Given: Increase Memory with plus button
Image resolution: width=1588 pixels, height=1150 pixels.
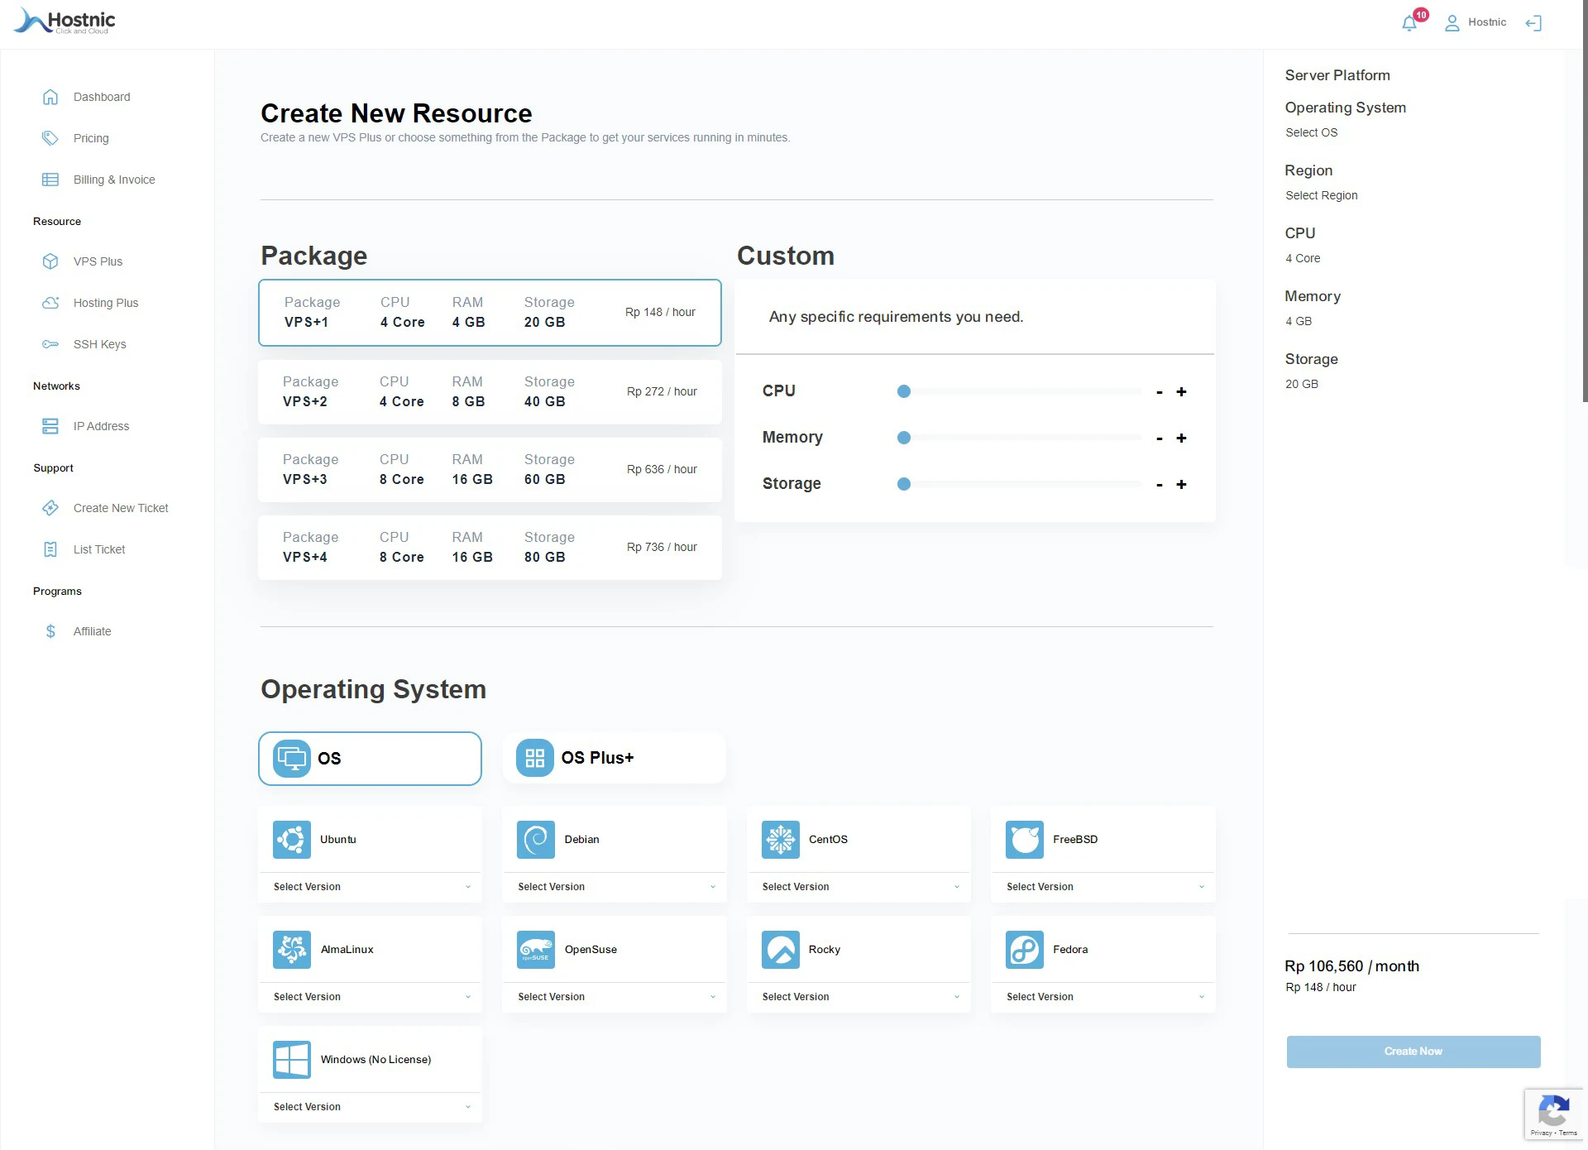Looking at the screenshot, I should (1181, 438).
